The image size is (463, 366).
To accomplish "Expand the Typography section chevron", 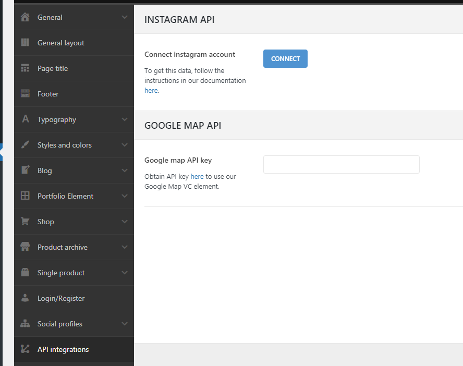I will pos(125,119).
